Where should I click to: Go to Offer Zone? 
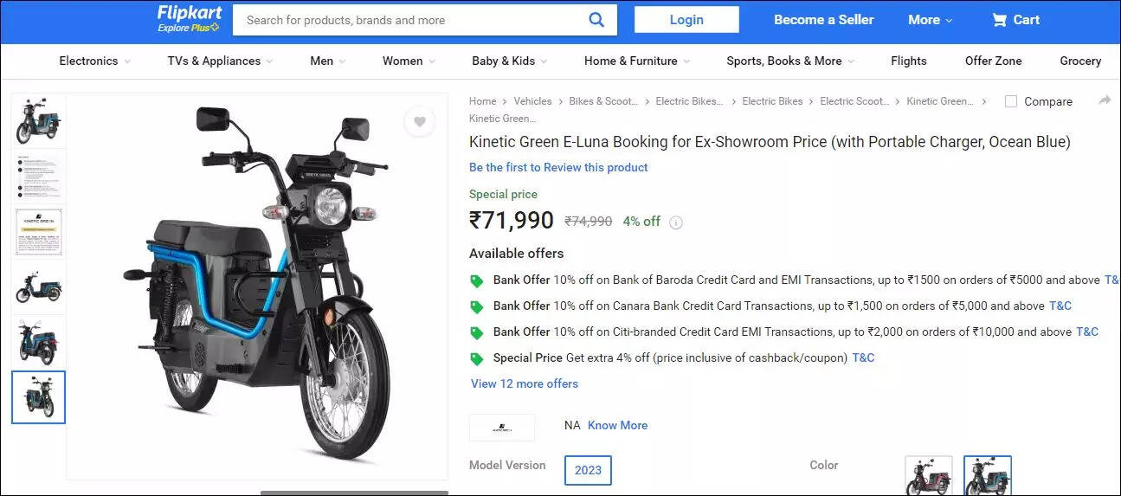pos(993,61)
